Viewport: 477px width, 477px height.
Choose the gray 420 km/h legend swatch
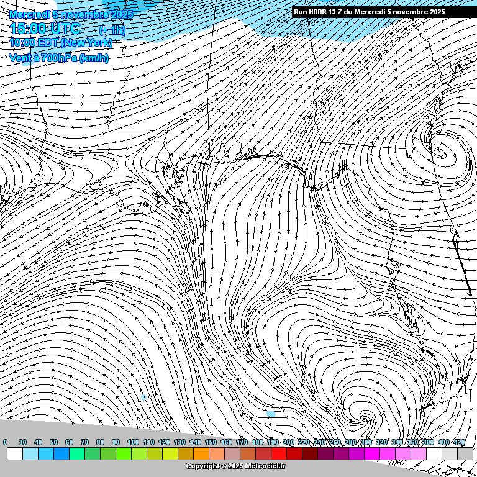tap(465, 454)
